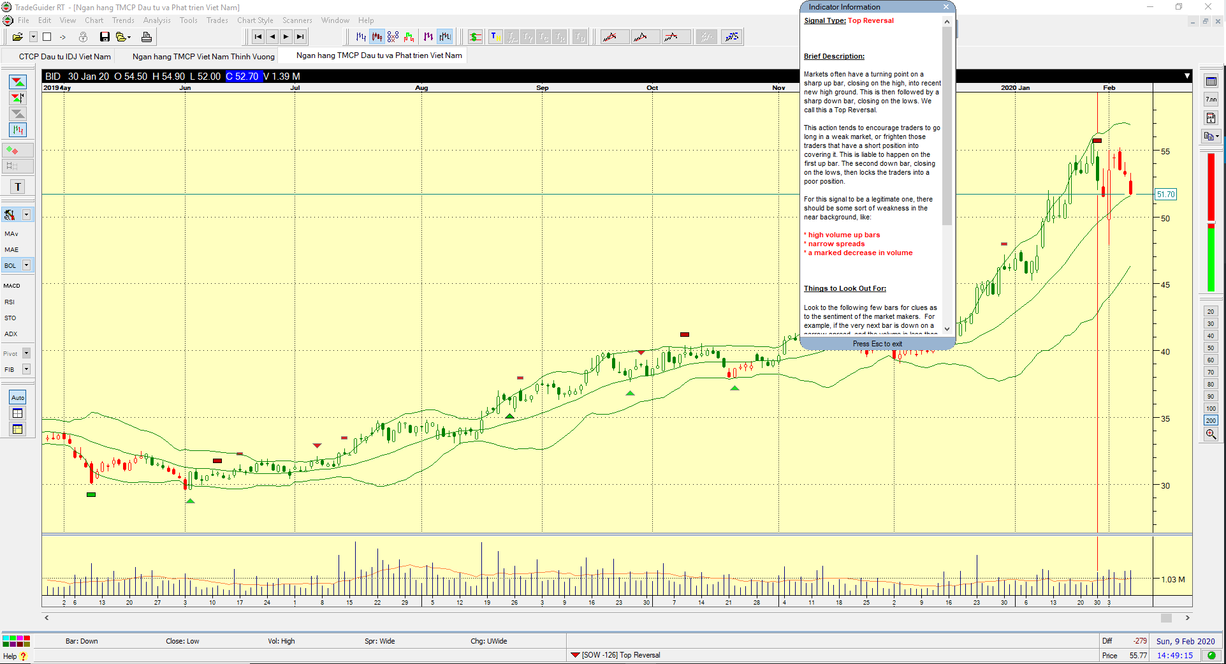Toggle the MACD indicator

pyautogui.click(x=12, y=286)
